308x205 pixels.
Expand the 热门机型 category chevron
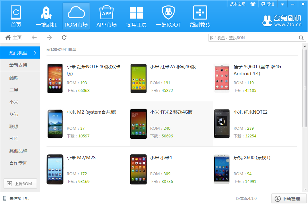point(35,53)
